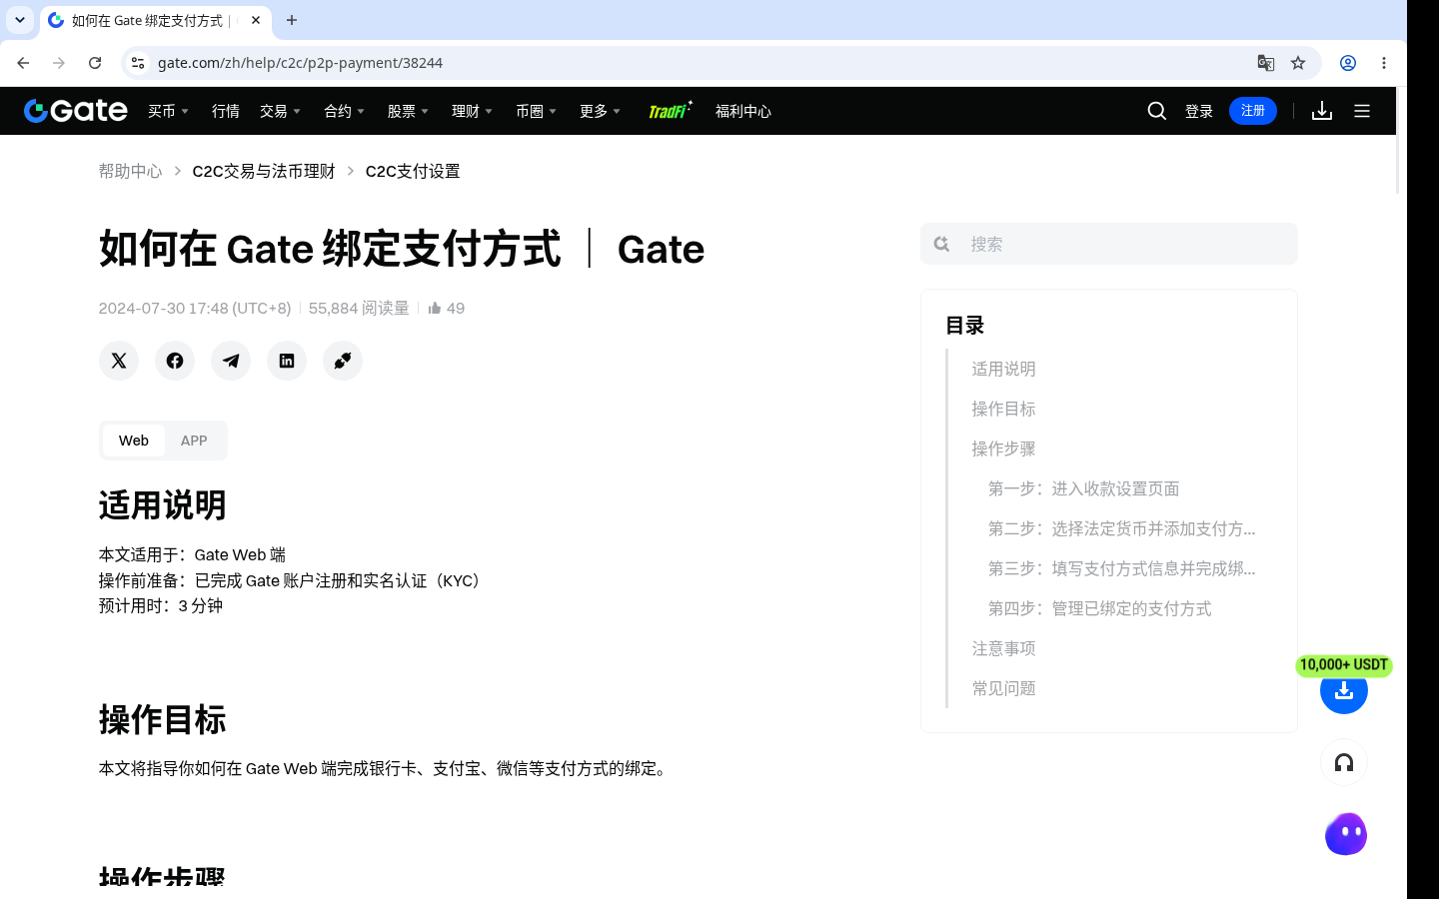Copy the article link icon
Image resolution: width=1439 pixels, height=899 pixels.
click(x=343, y=361)
